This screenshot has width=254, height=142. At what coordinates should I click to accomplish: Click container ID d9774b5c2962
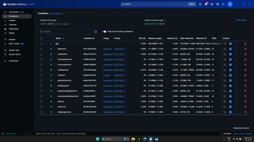[90, 49]
